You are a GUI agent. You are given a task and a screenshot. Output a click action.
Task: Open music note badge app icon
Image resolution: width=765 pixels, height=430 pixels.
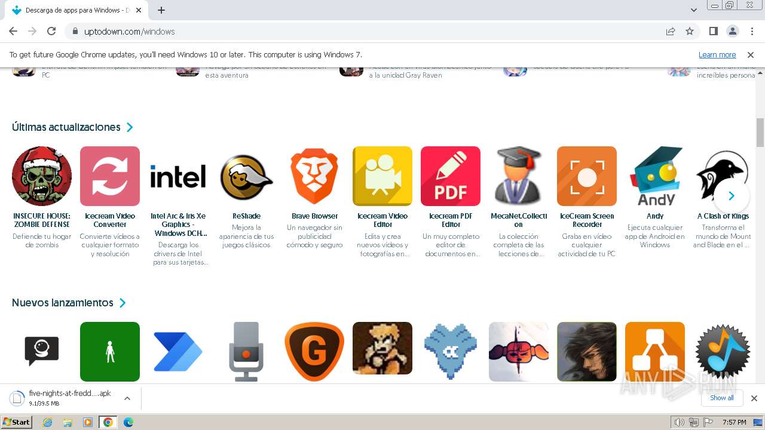coord(723,352)
